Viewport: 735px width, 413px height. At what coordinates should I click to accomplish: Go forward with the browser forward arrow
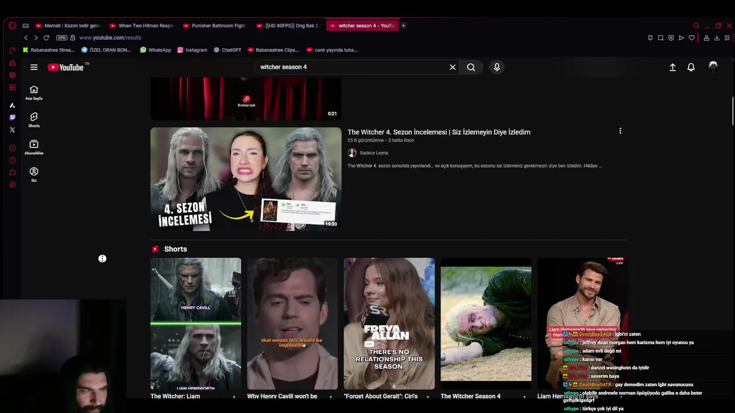(36, 38)
